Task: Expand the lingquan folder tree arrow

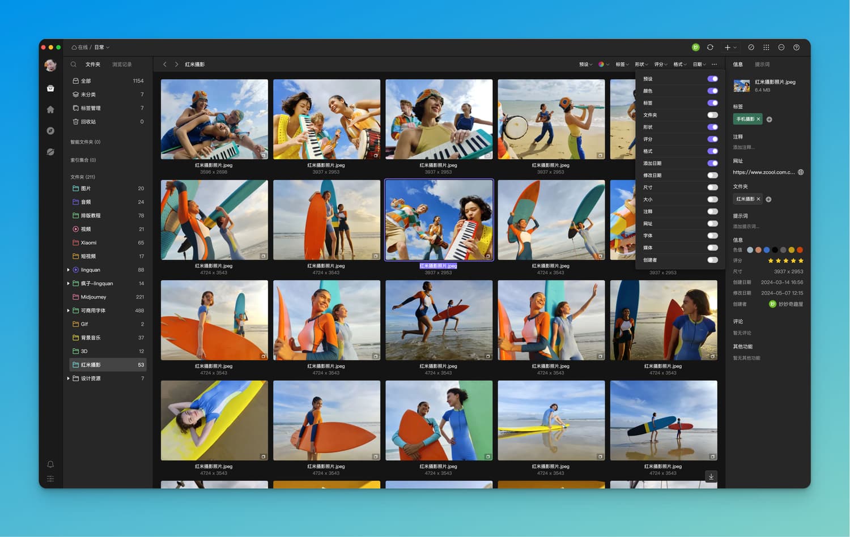Action: click(69, 270)
